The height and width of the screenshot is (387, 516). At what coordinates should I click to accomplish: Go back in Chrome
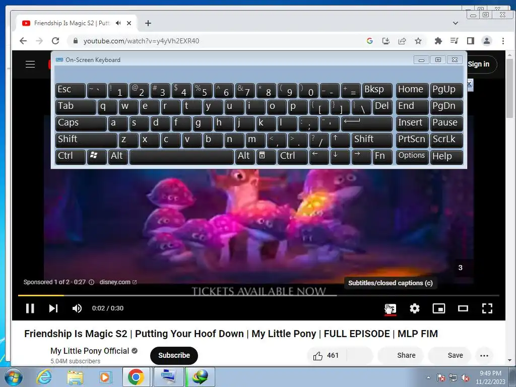coord(23,41)
